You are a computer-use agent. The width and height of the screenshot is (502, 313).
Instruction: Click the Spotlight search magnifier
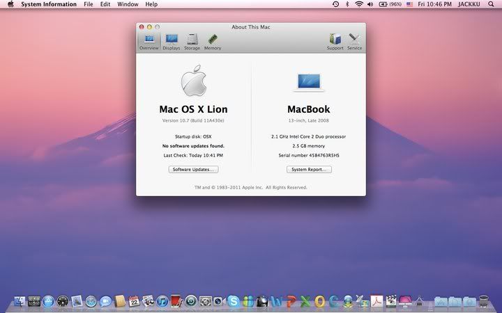pos(493,4)
